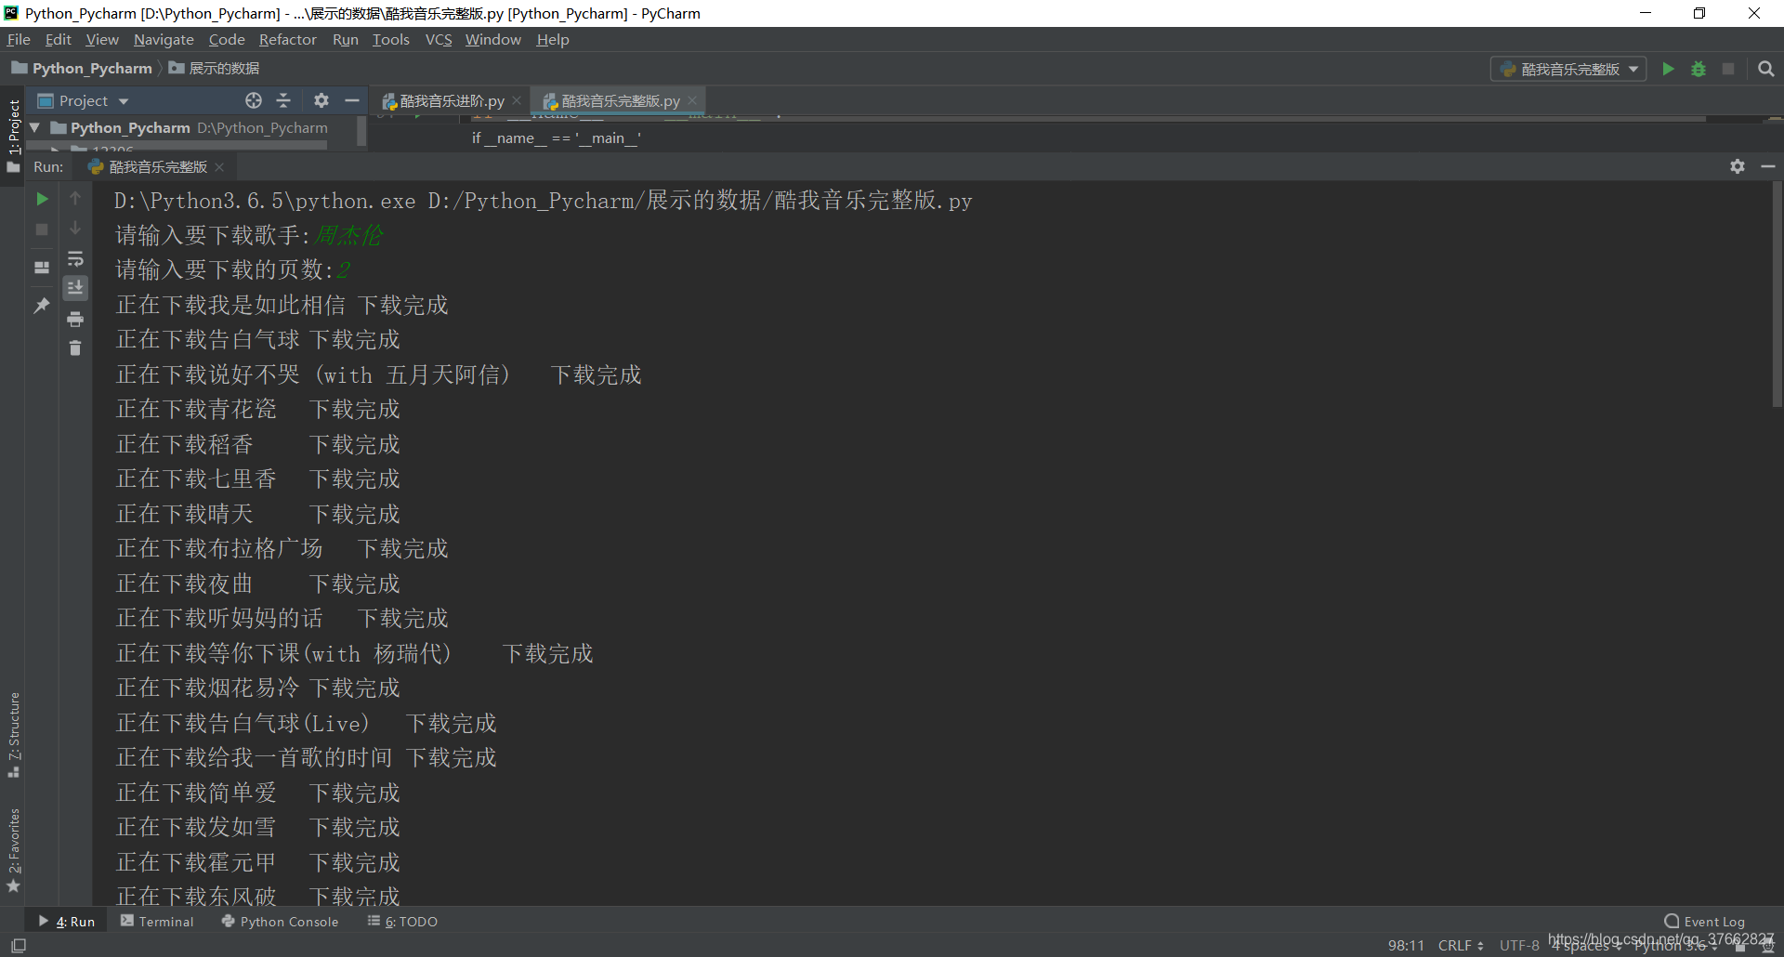This screenshot has height=957, width=1784.
Task: Open Run menu
Action: [346, 39]
